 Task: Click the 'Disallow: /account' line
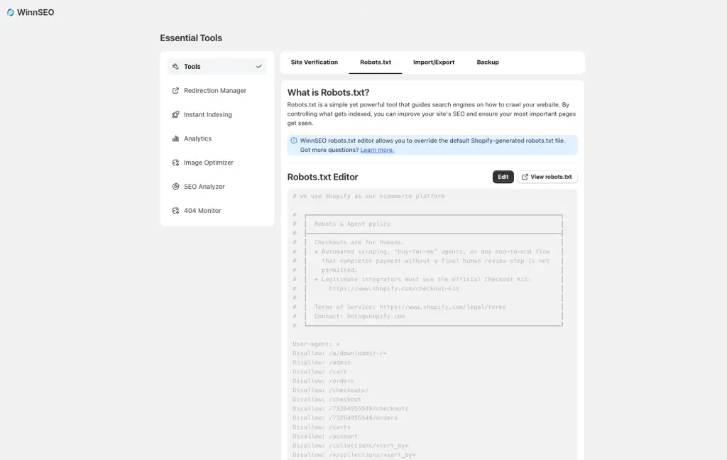point(325,437)
